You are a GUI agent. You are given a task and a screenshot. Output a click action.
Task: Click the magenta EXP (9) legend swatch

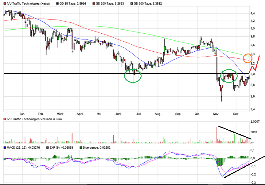coord(48,148)
